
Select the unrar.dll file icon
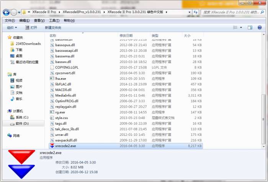(x=52, y=135)
